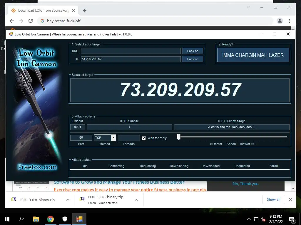The image size is (301, 225).
Task: Click the page scrollbar down arrow
Action: (x=293, y=189)
